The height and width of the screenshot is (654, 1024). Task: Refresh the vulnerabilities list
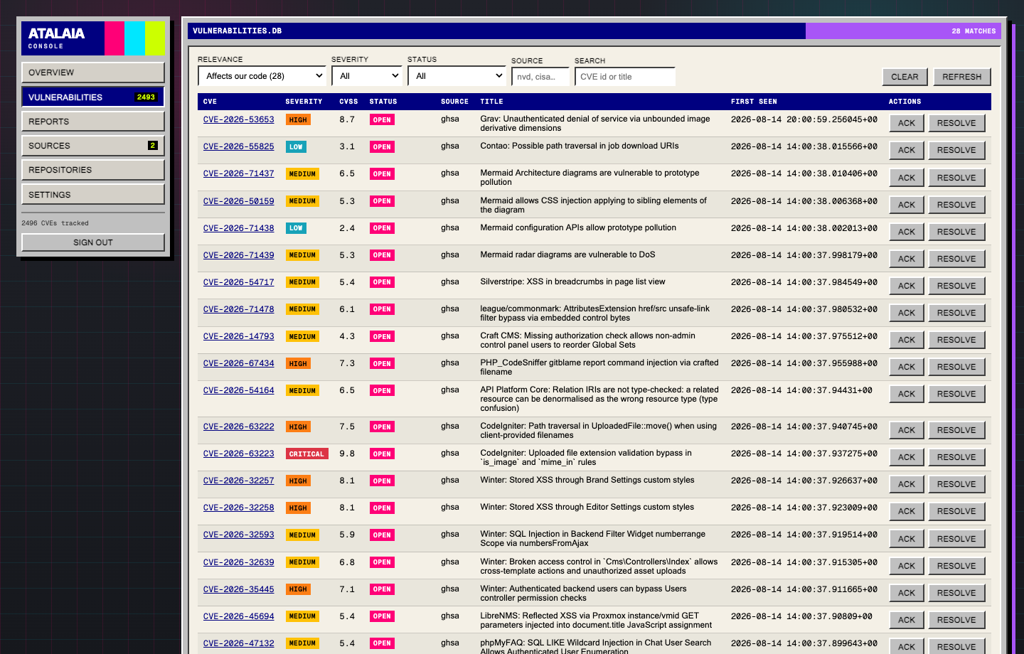pos(961,77)
